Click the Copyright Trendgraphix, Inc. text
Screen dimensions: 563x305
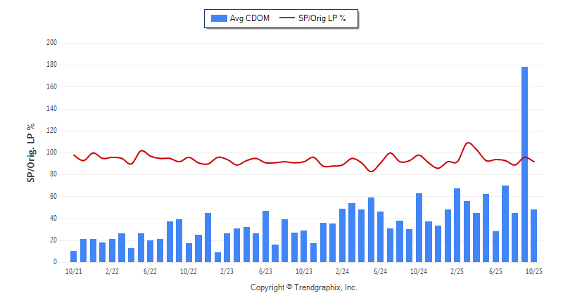coord(303,287)
